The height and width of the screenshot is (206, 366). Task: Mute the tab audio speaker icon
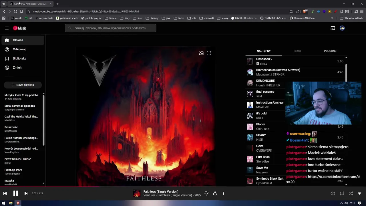3,4
